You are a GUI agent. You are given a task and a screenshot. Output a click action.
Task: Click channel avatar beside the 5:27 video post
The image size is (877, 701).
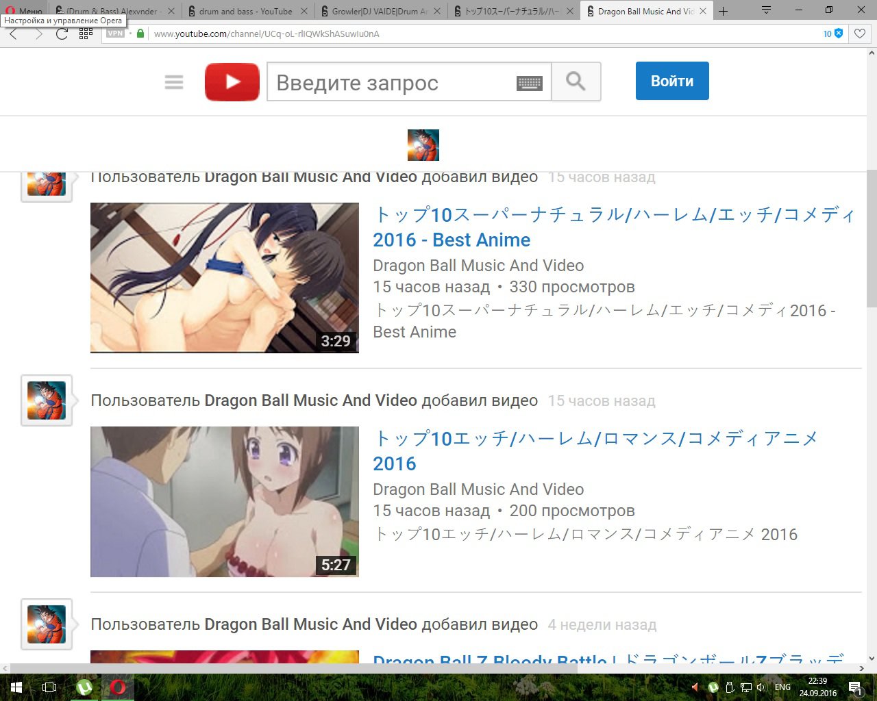(x=47, y=400)
